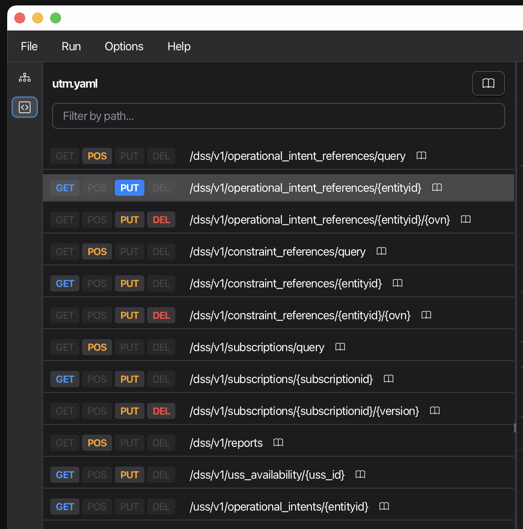Select the /dss/v1/constraint_references/{entityid} path
523x529 pixels.
click(285, 283)
